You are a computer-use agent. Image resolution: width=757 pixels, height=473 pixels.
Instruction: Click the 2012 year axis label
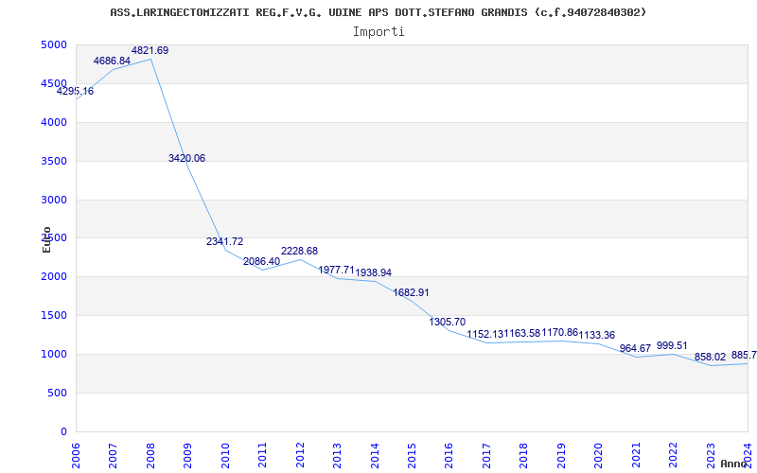point(300,456)
